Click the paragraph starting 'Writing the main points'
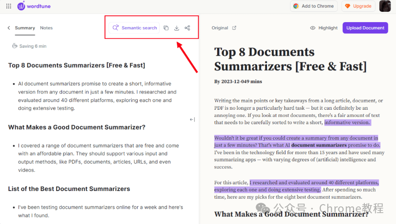The image size is (396, 224). coord(299,112)
